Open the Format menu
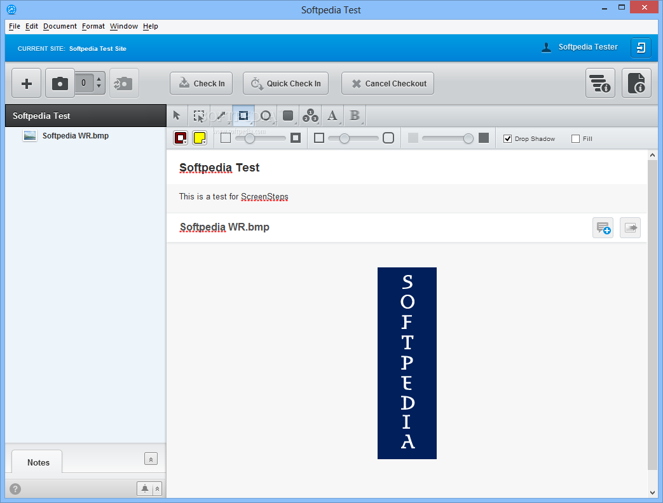Viewport: 663px width, 503px height. pyautogui.click(x=93, y=26)
